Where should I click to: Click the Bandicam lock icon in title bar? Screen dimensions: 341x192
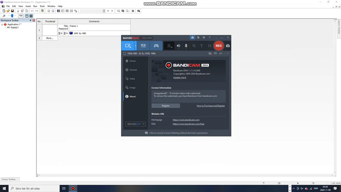tap(192, 38)
